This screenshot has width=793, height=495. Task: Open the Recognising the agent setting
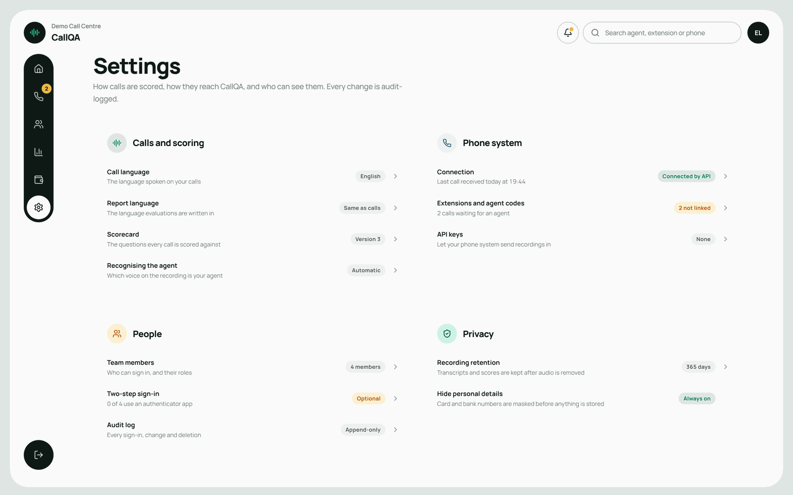point(253,270)
